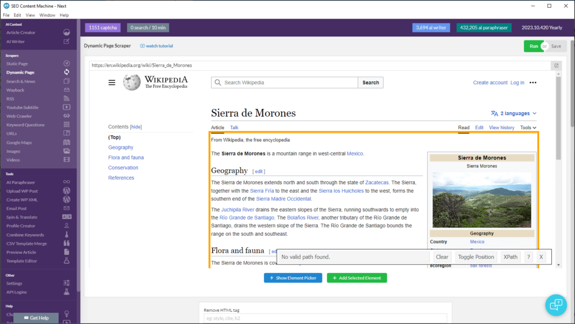Open the blue floating widget bottom-right

click(x=556, y=305)
